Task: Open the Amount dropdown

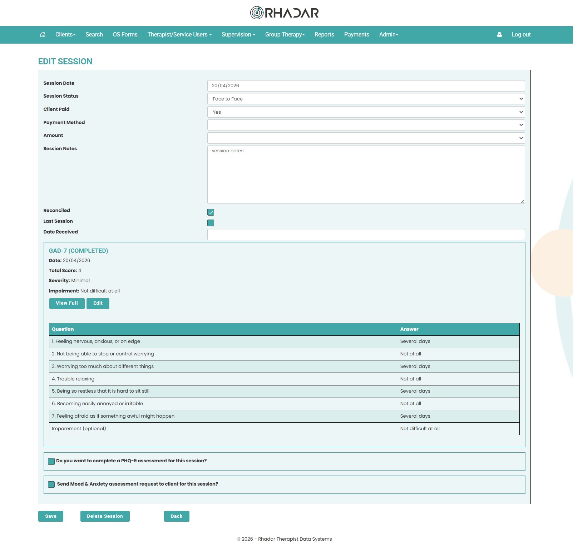Action: tap(366, 138)
